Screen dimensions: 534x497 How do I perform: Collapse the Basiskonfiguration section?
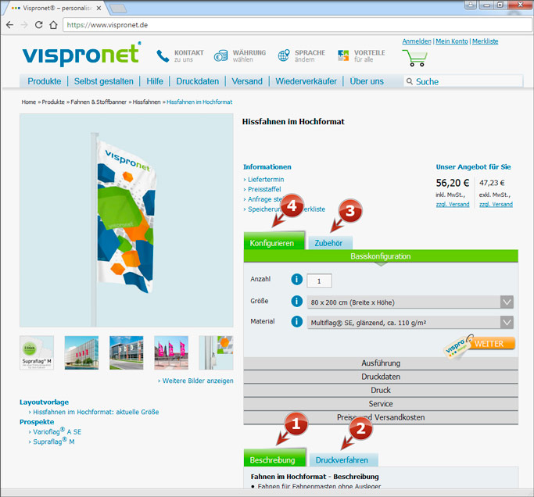click(381, 256)
